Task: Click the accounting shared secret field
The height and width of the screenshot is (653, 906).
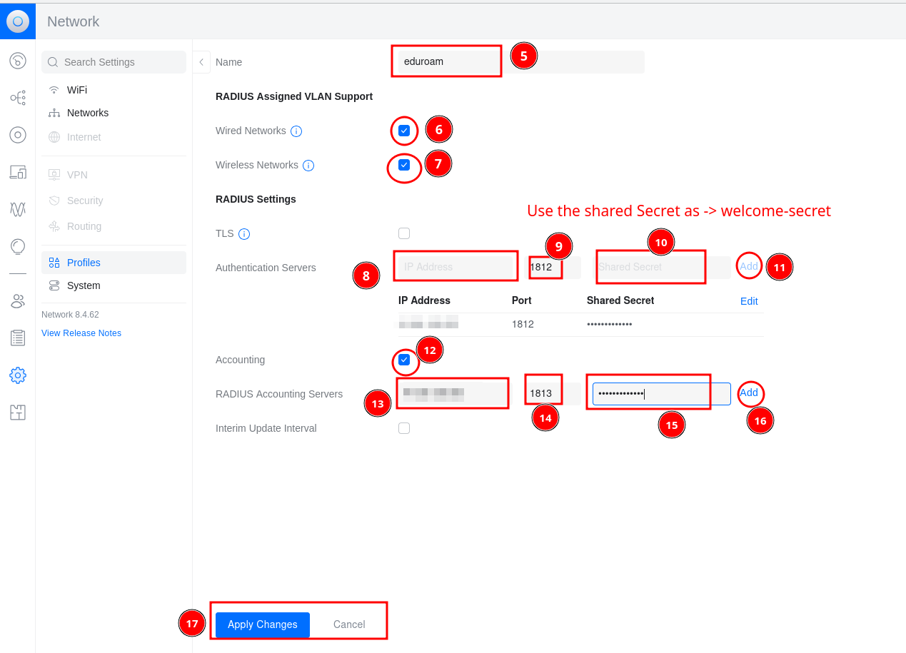Action: (x=661, y=394)
